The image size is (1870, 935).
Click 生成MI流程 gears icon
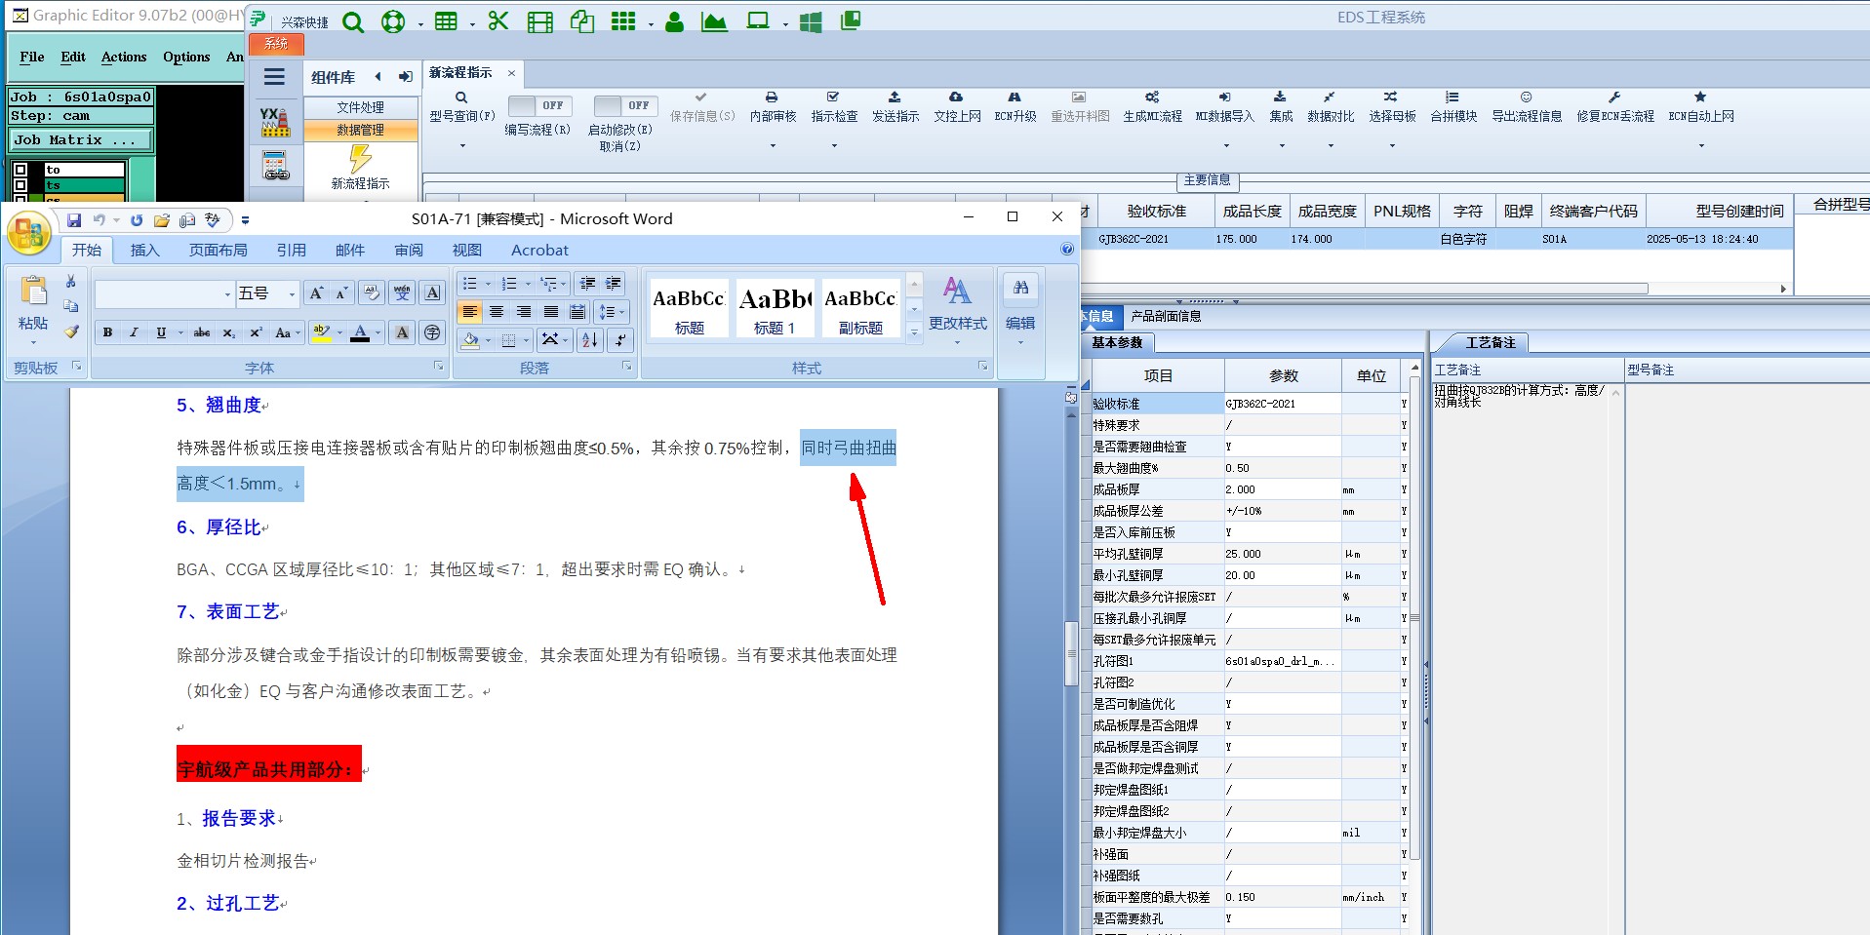[x=1152, y=97]
